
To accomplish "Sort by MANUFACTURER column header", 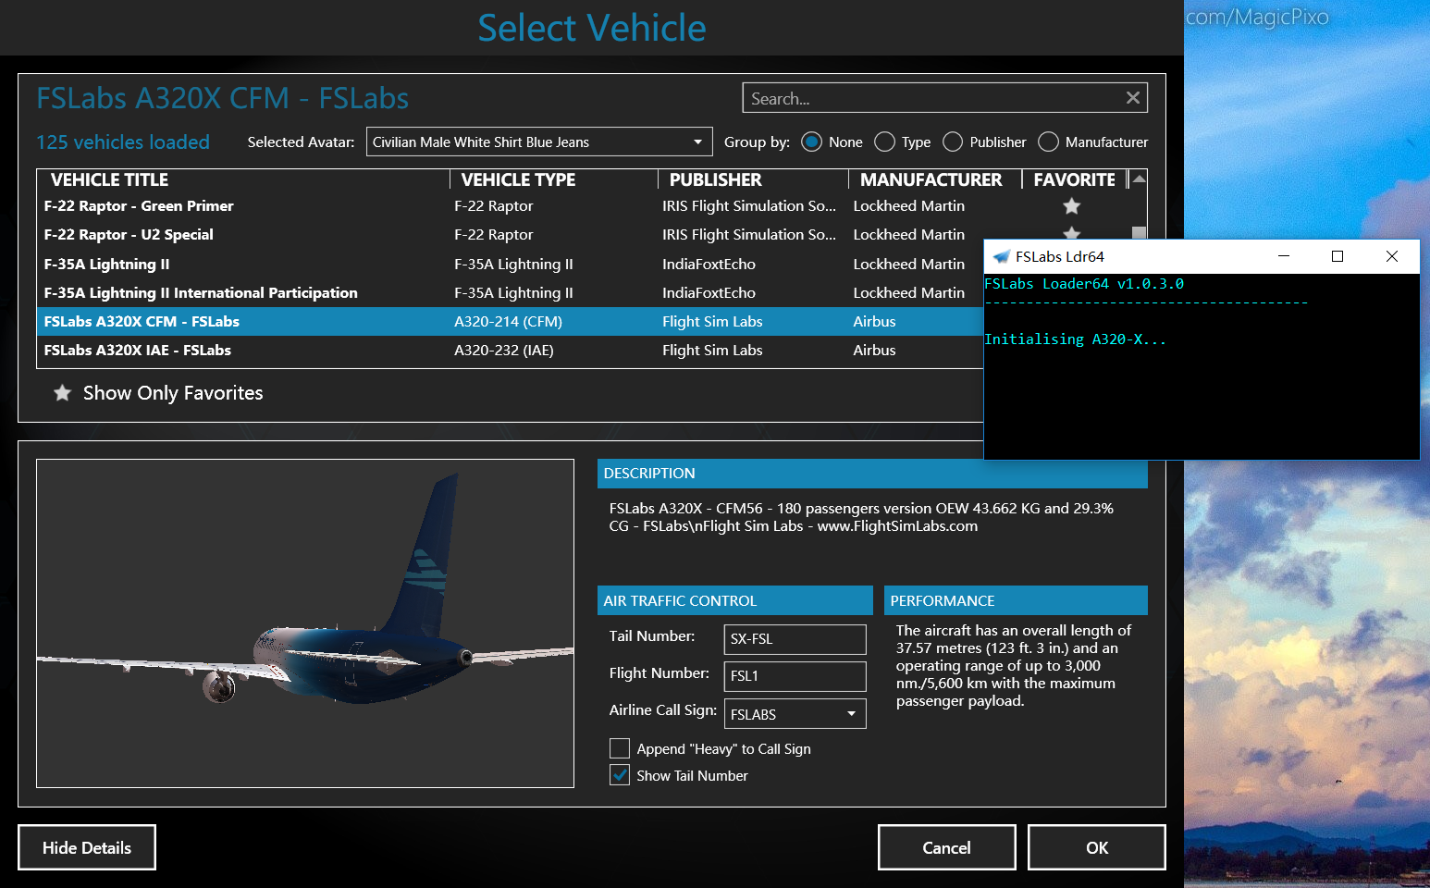I will click(x=931, y=179).
